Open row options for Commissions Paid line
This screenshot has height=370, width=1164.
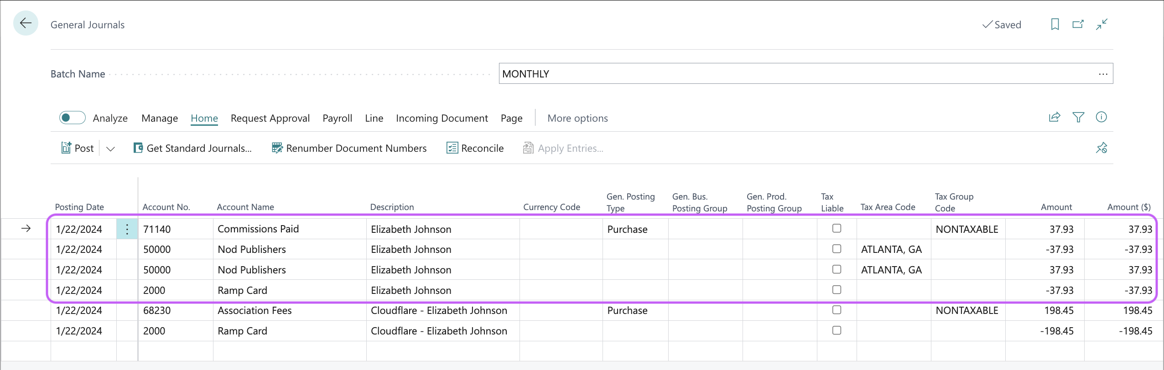pyautogui.click(x=127, y=229)
